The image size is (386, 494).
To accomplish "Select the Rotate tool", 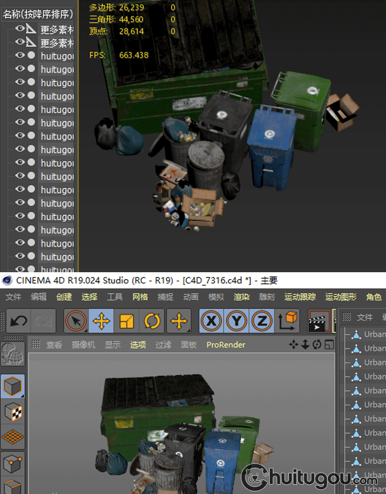I will [152, 322].
